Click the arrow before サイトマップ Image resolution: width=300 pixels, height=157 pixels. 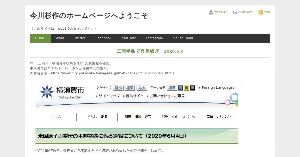click(96, 96)
